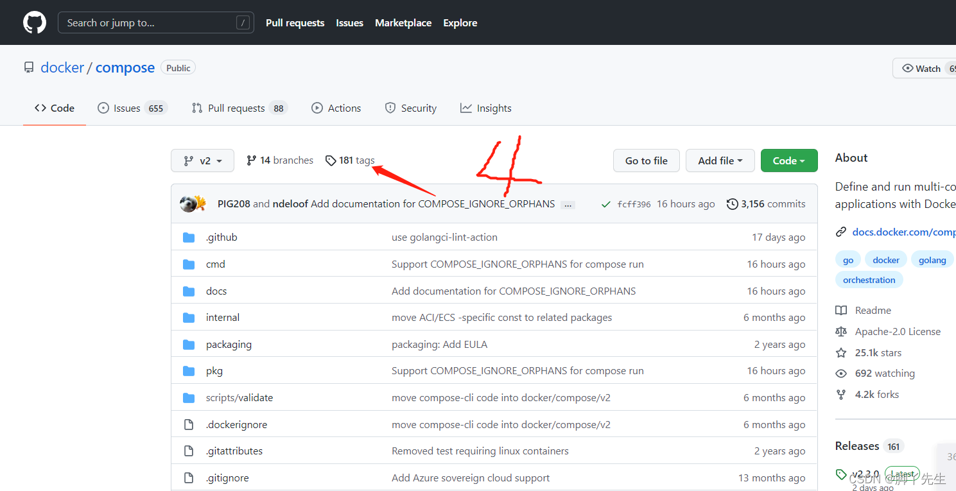The width and height of the screenshot is (956, 491).
Task: Open the packaging folder
Action: pyautogui.click(x=229, y=345)
